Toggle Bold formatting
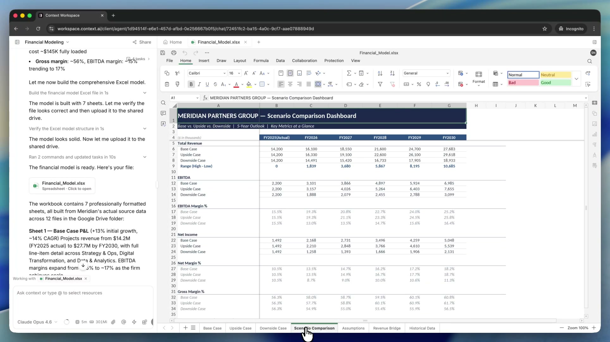 tap(191, 84)
